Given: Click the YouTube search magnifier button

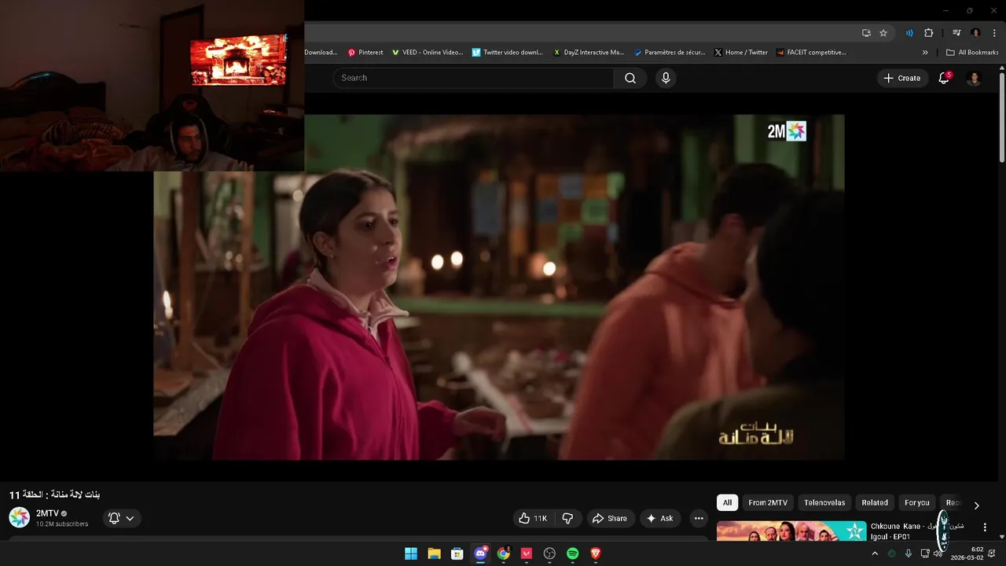Looking at the screenshot, I should coord(630,78).
